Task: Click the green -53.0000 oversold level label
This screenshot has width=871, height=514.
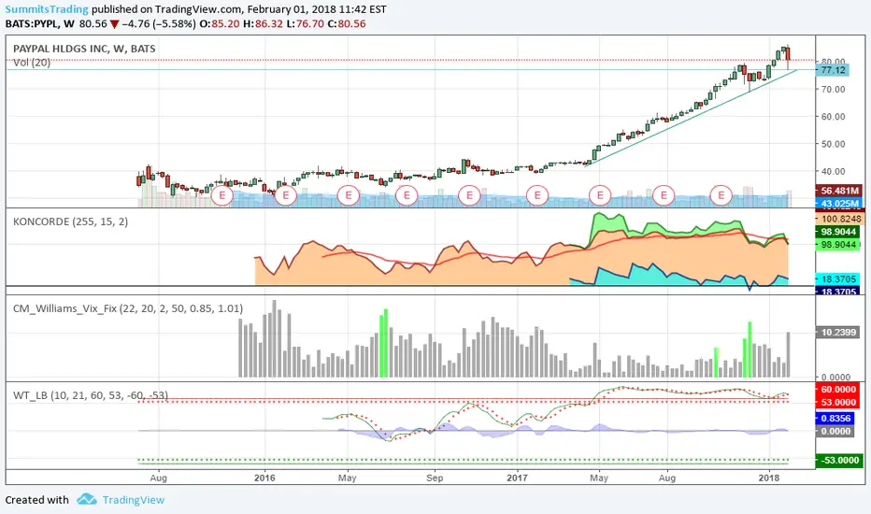Action: click(x=837, y=460)
